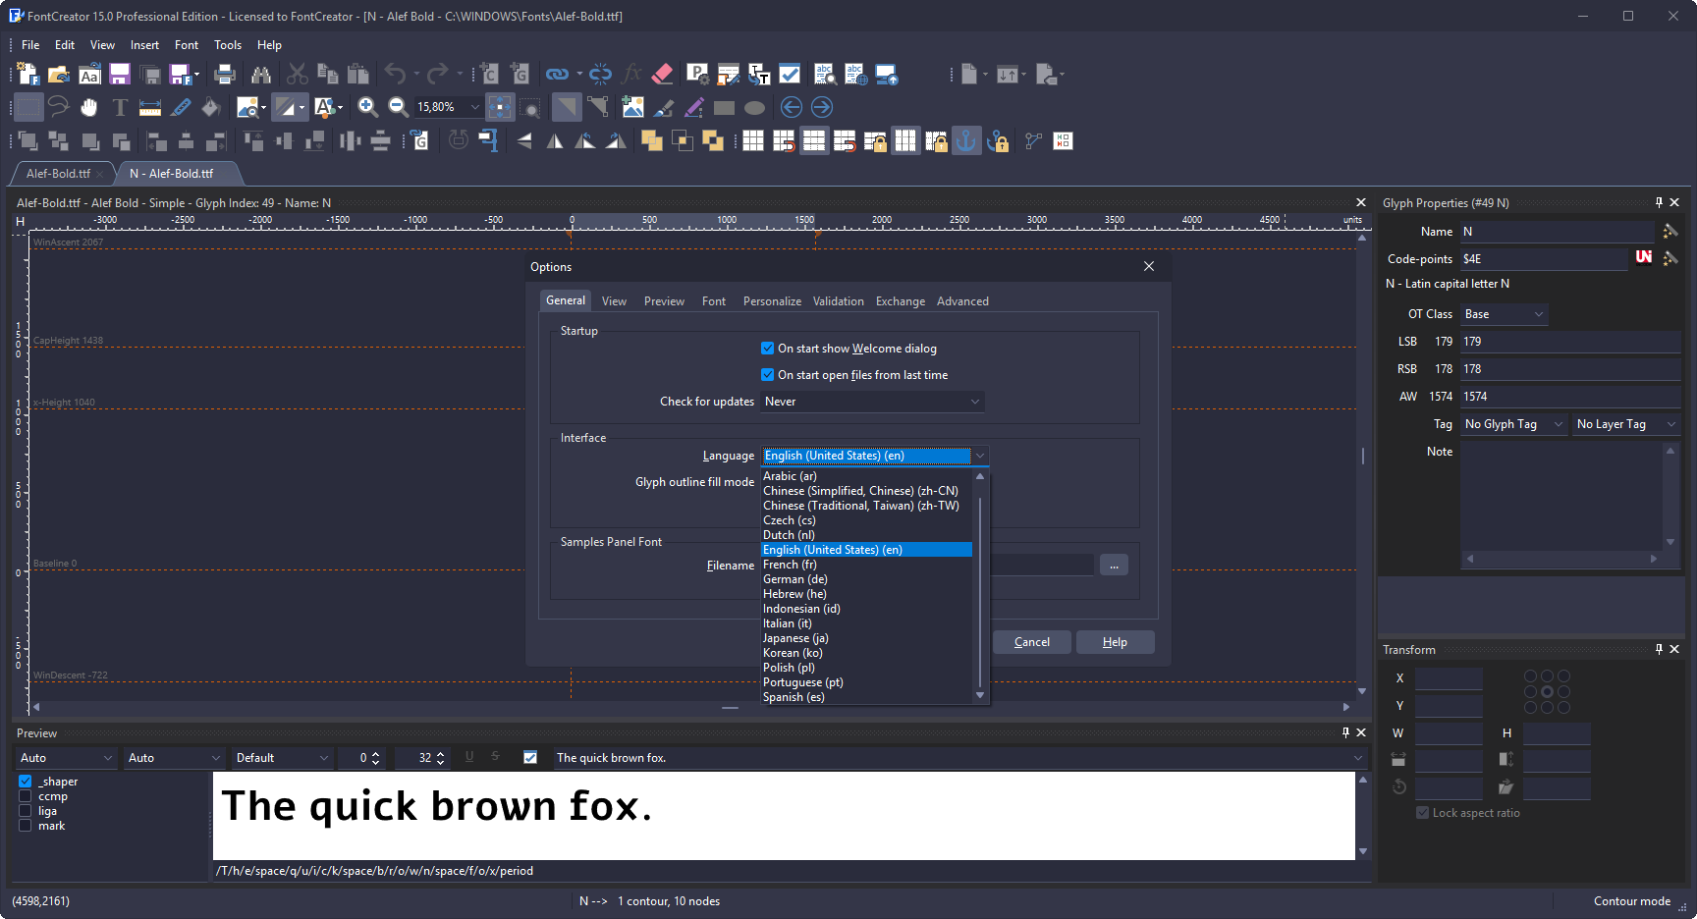1697x919 pixels.
Task: Click the anchor icon in the toolbar
Action: [x=966, y=141]
